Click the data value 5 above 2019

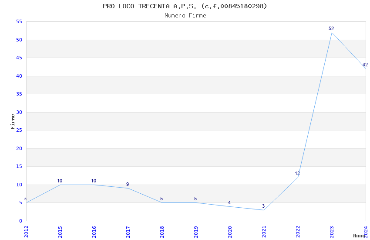[195, 199]
